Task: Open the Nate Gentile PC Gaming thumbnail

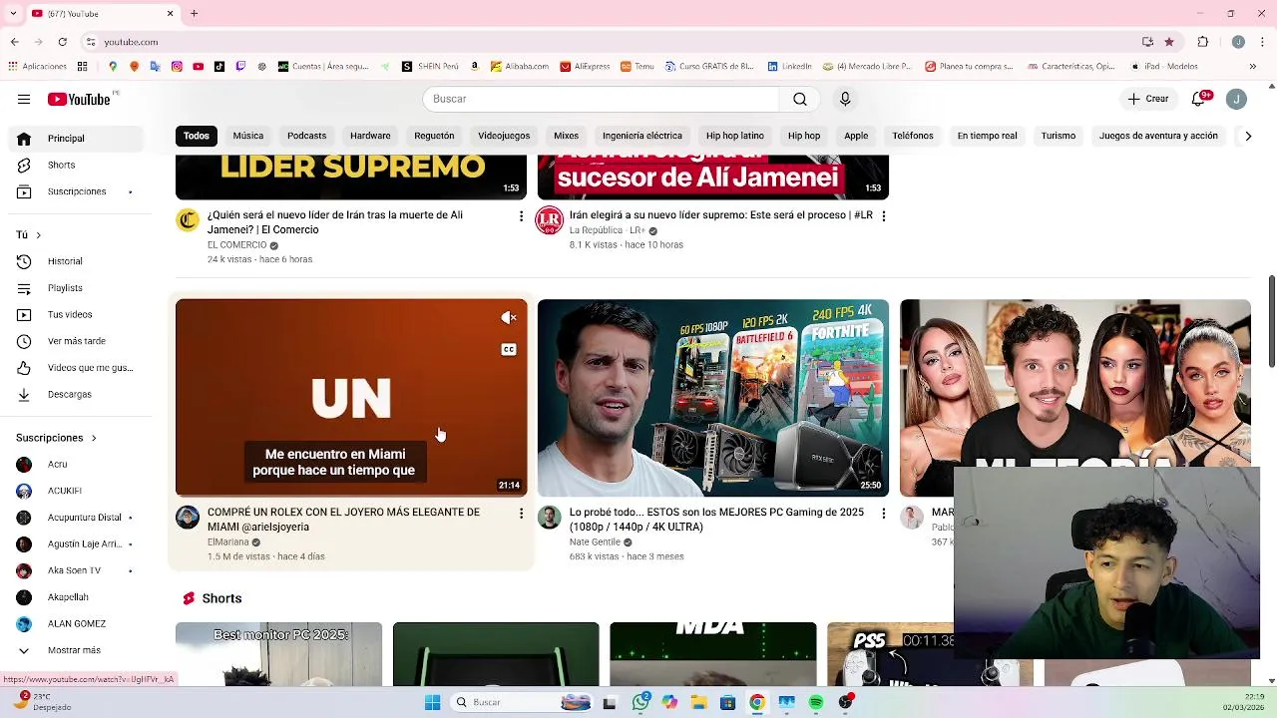Action: click(x=713, y=398)
